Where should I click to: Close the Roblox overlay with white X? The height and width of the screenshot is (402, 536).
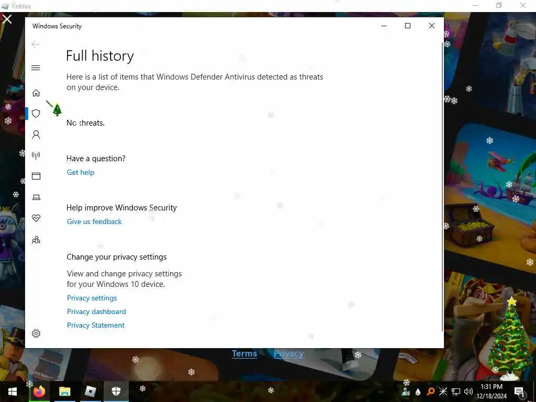7,19
